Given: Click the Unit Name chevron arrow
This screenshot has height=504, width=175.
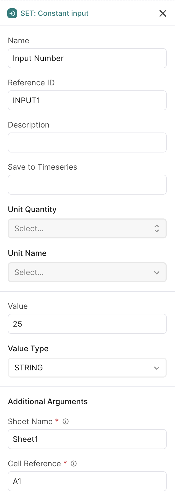Looking at the screenshot, I should 157,273.
